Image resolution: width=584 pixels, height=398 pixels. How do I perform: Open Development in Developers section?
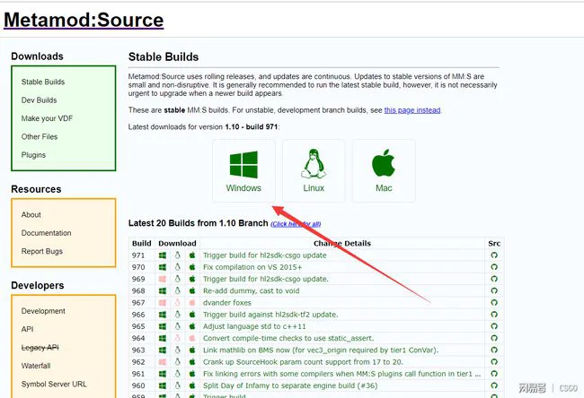[43, 311]
